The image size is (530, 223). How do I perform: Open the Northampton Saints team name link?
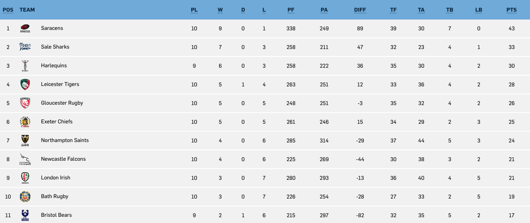click(65, 140)
